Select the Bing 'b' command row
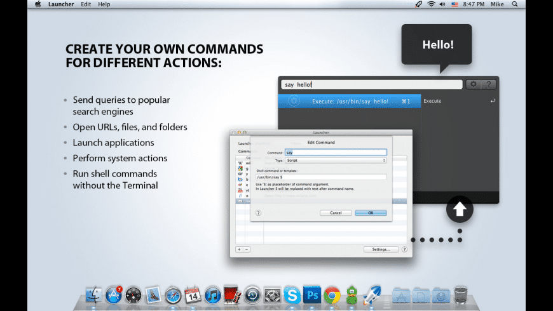 [x=243, y=179]
